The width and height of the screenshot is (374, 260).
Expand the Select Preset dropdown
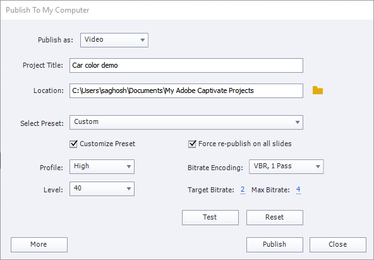click(186, 123)
